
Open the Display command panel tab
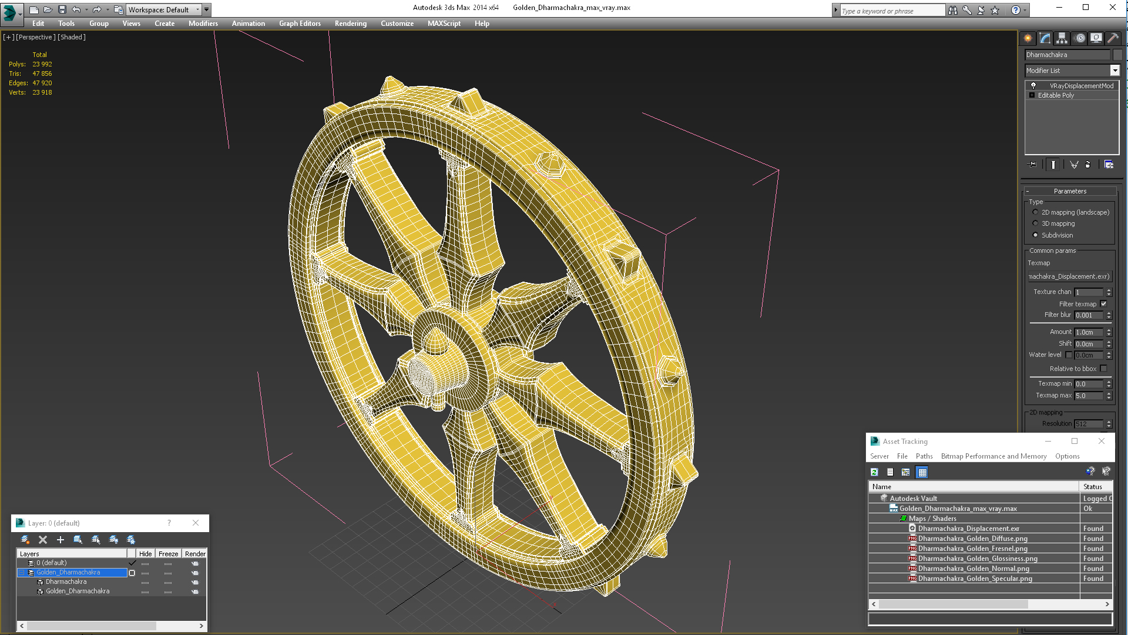point(1096,38)
